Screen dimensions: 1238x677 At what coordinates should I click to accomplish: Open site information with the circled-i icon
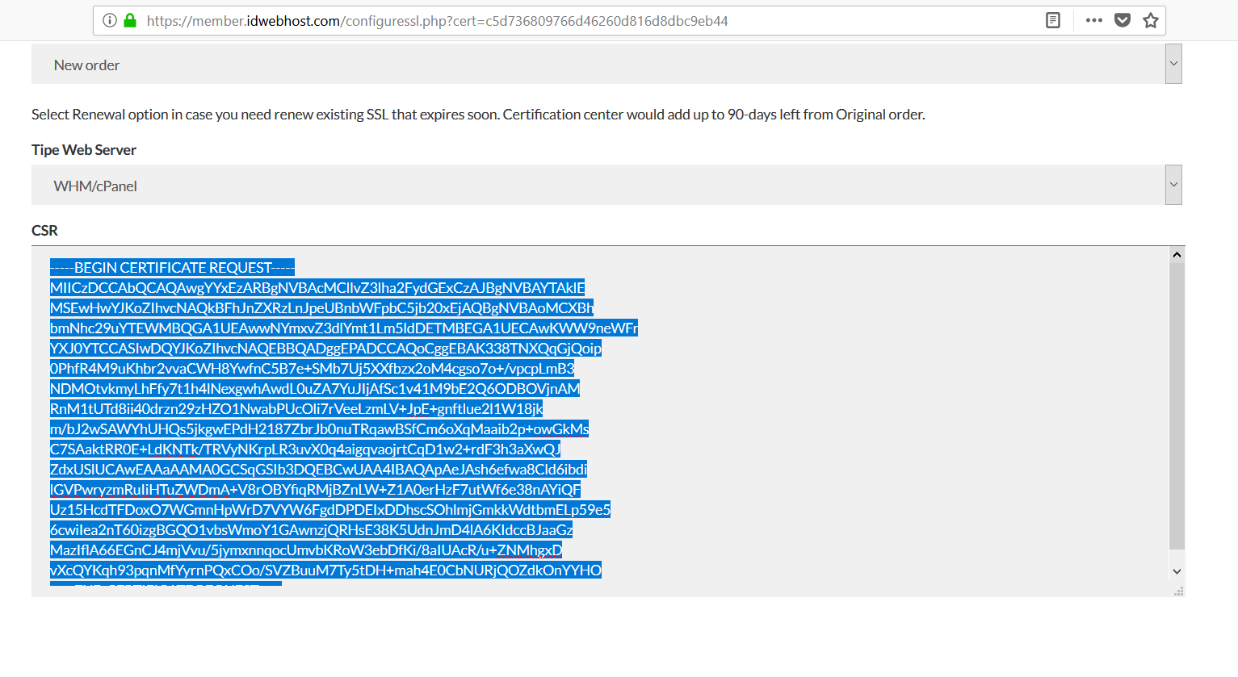click(110, 20)
